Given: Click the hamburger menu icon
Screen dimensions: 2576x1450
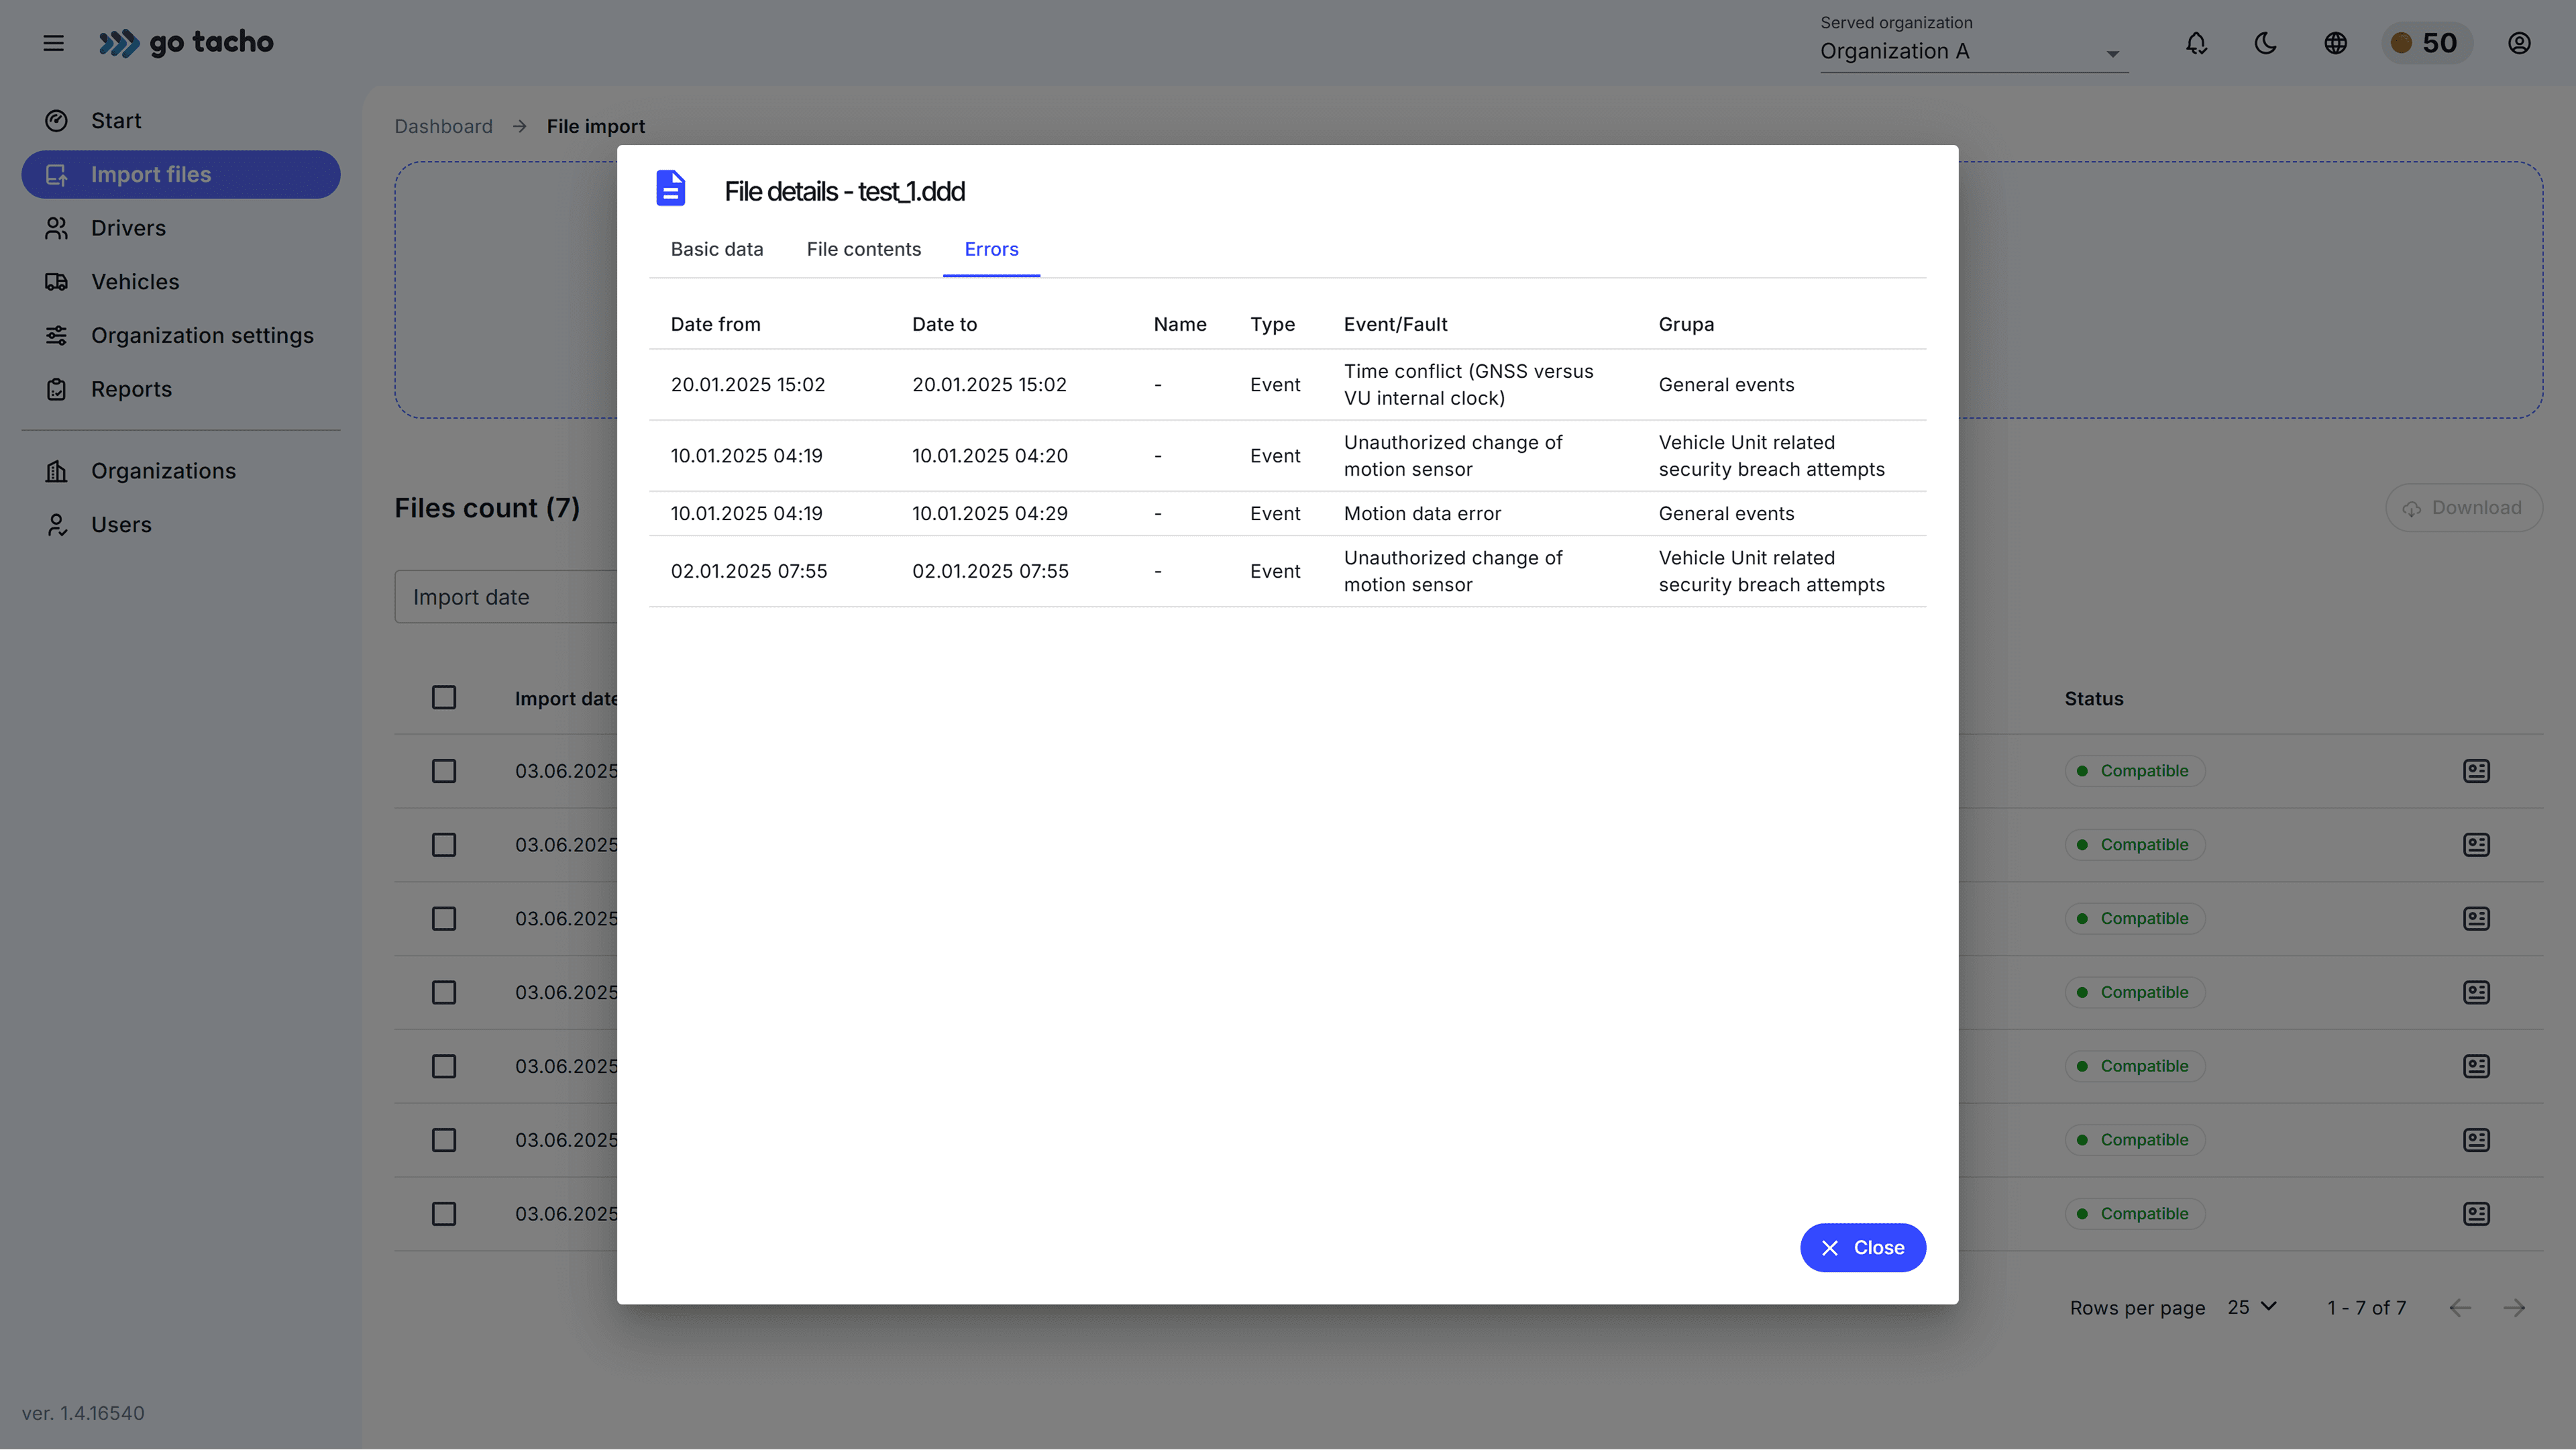Looking at the screenshot, I should click(x=53, y=43).
